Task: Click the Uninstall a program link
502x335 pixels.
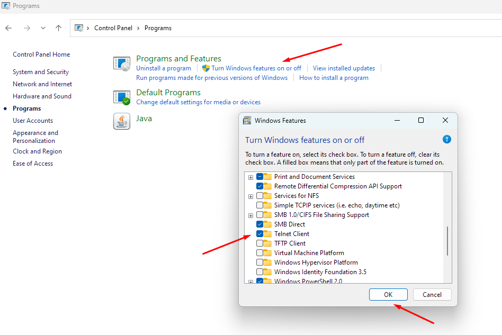Action: (x=163, y=68)
